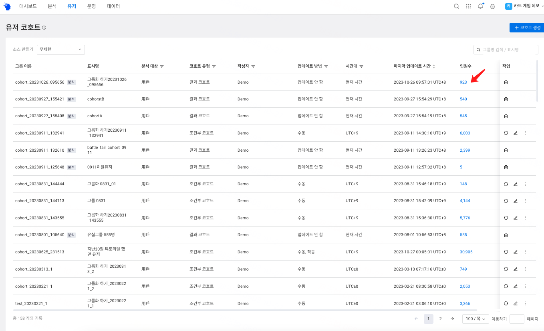Refresh cohort_20230911_132941 with refresh icon

tap(506, 133)
